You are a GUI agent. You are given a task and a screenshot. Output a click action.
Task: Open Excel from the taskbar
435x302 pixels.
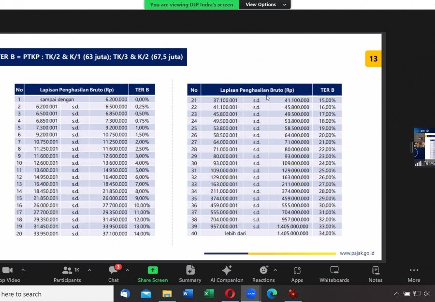point(209,294)
